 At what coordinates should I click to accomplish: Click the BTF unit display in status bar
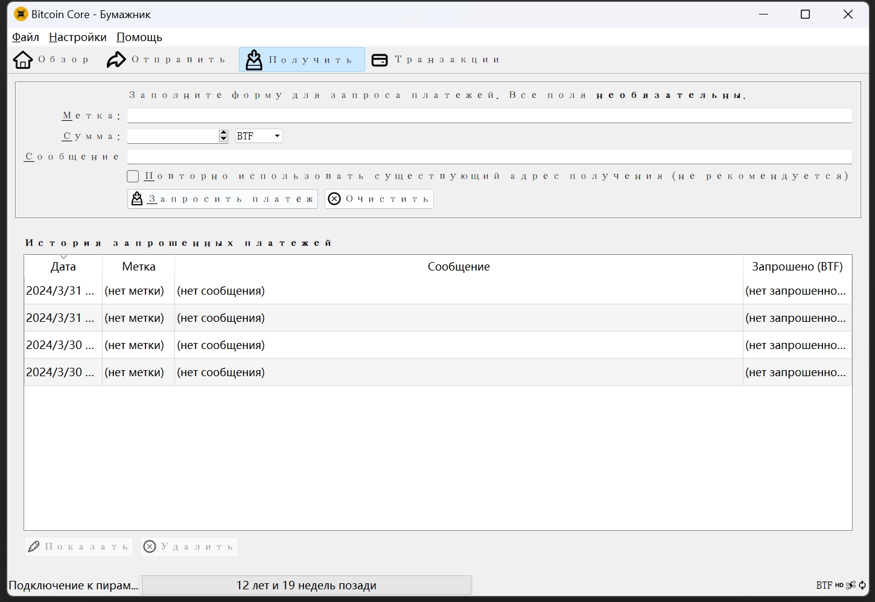tap(824, 585)
